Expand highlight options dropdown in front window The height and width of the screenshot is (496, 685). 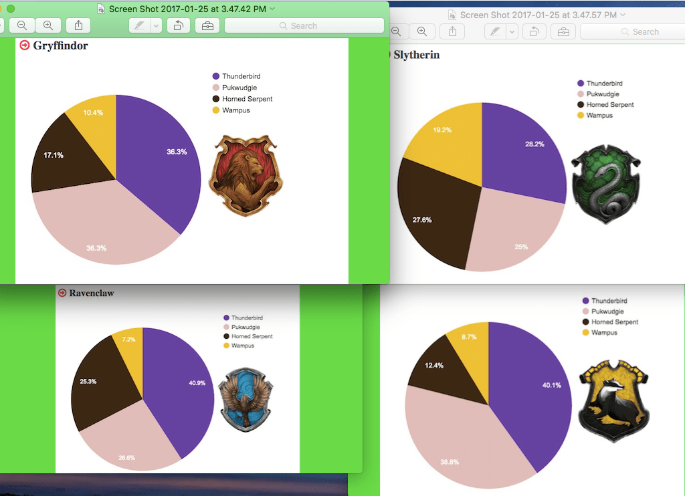click(x=156, y=26)
